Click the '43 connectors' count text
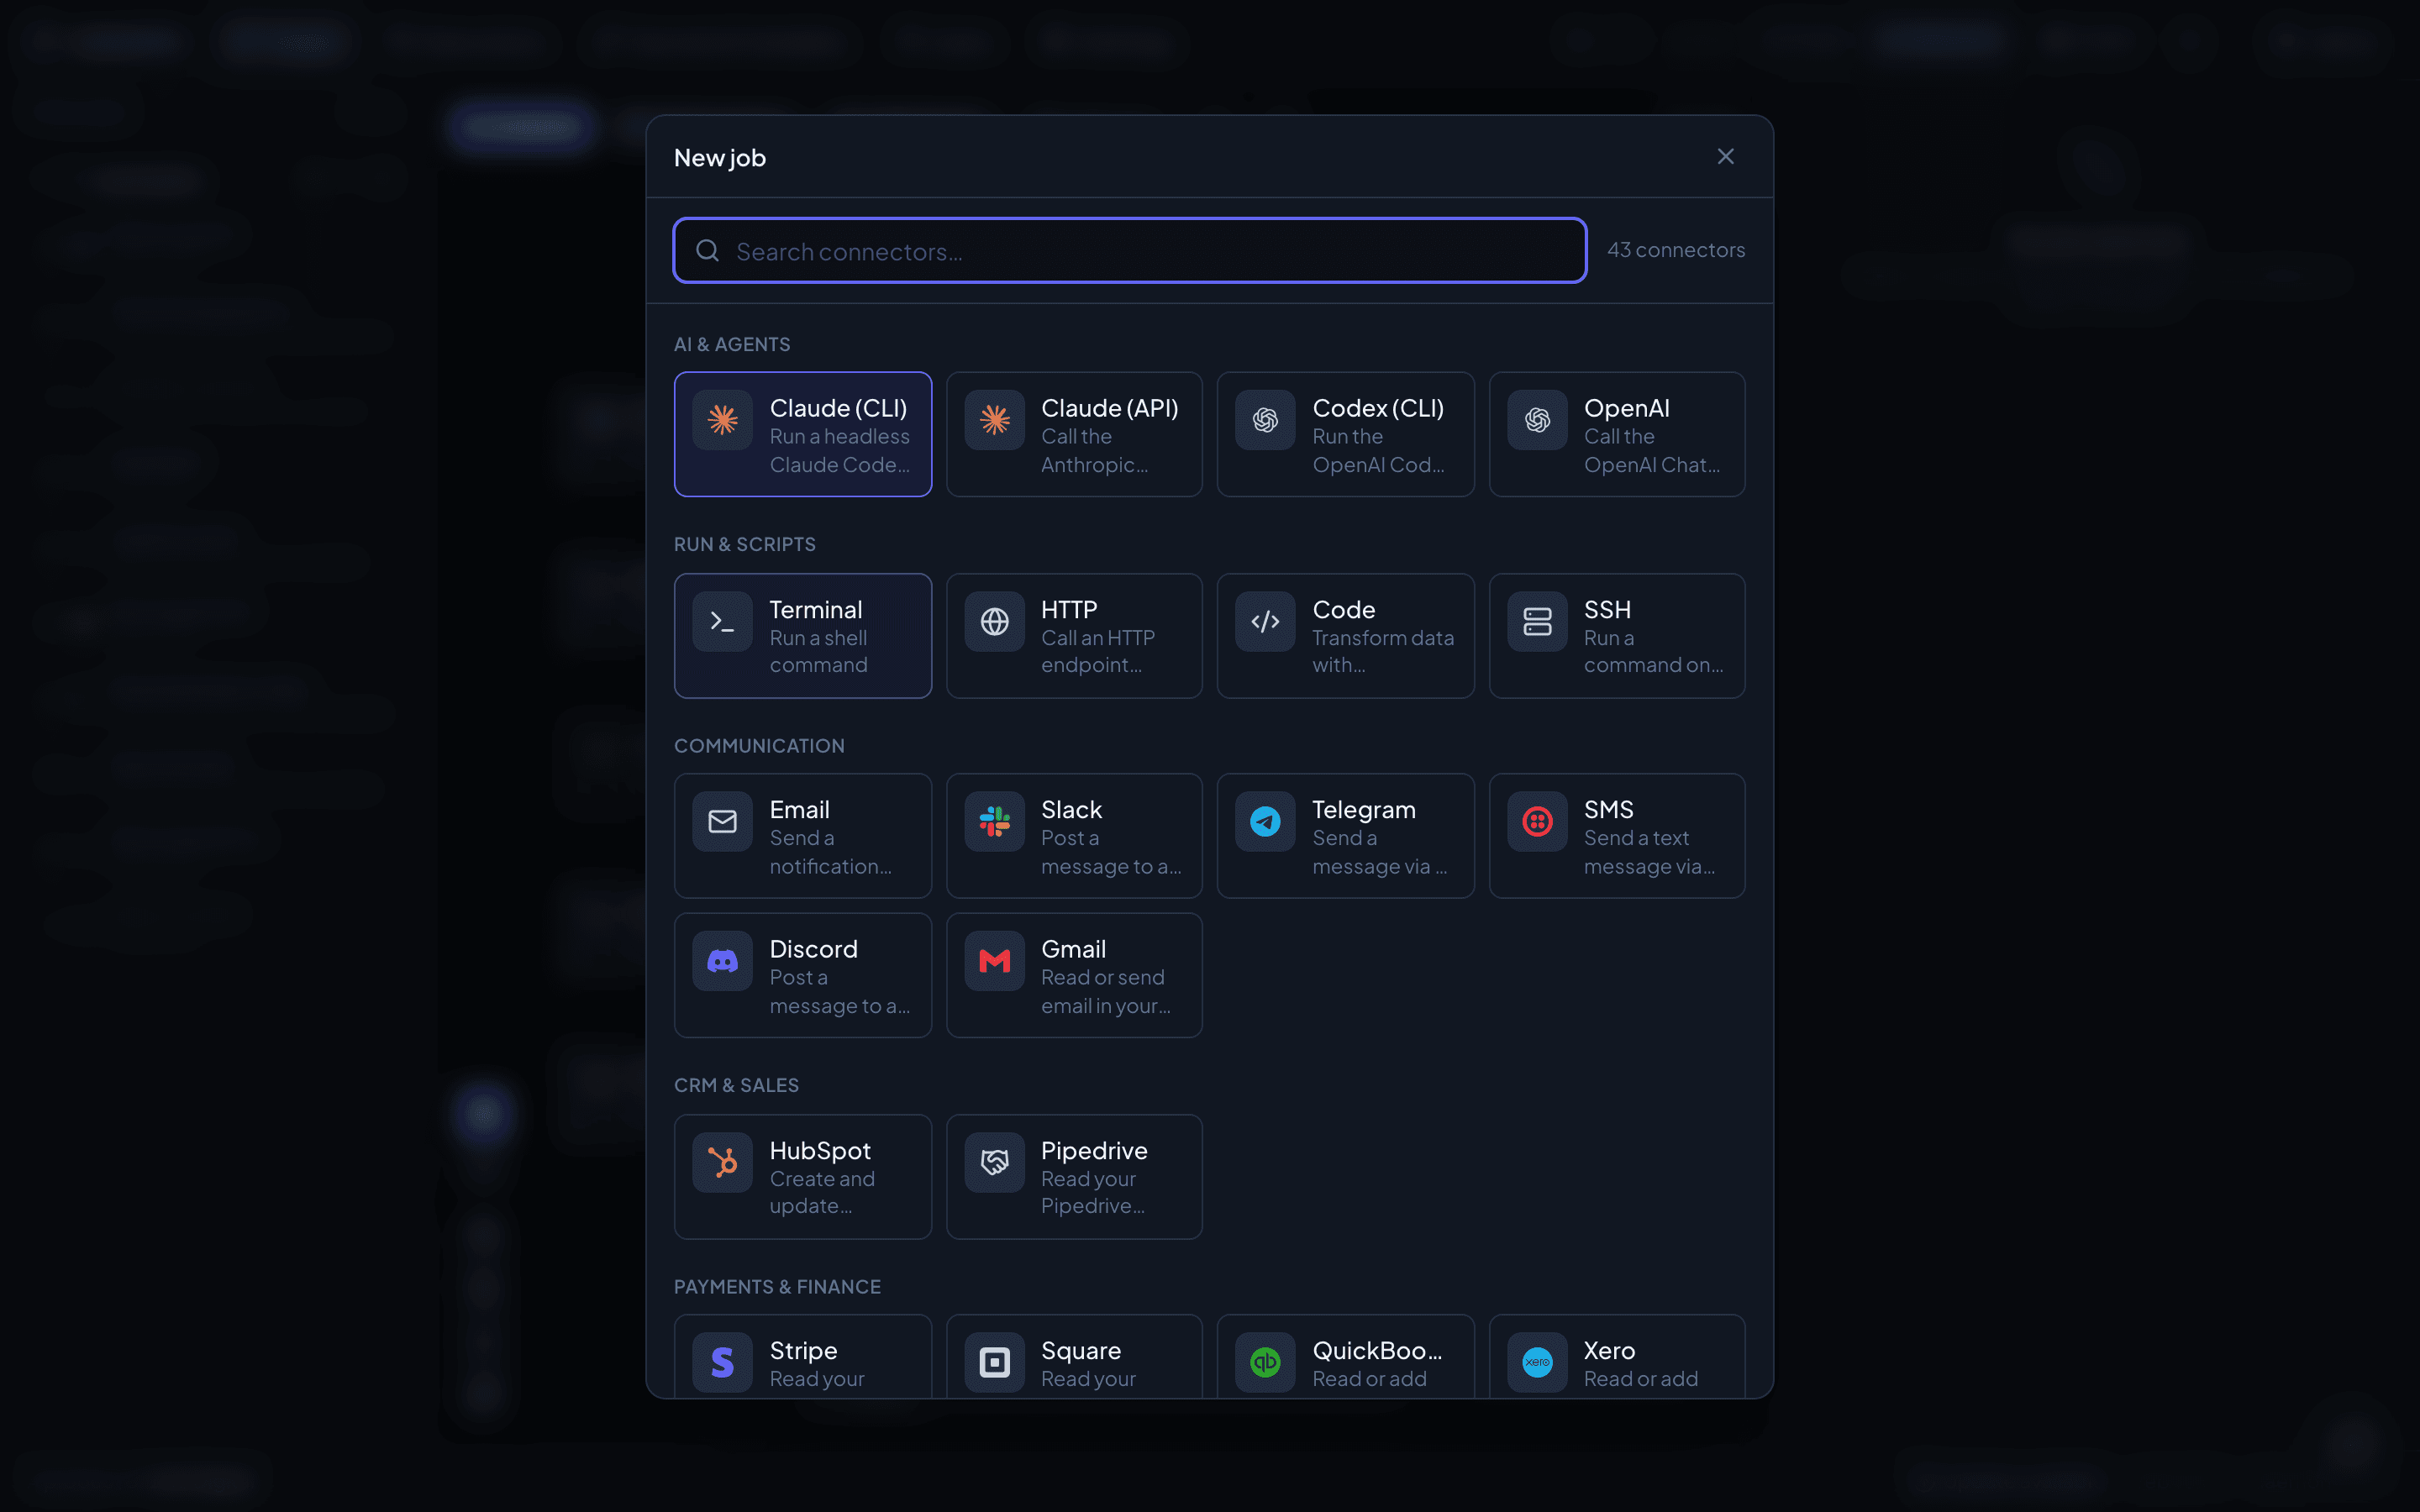The width and height of the screenshot is (2420, 1512). point(1676,250)
